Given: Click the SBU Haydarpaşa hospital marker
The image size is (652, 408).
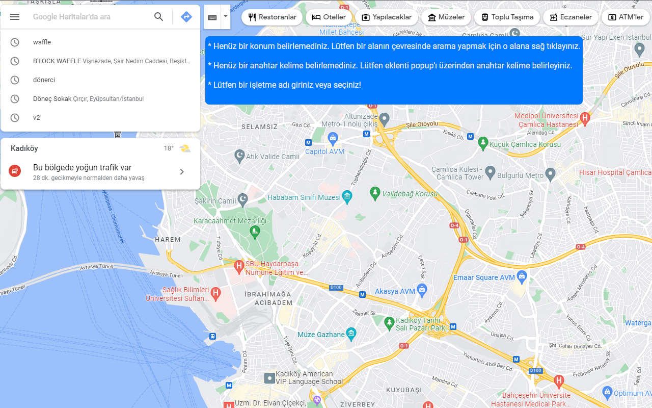Looking at the screenshot, I should (x=239, y=266).
